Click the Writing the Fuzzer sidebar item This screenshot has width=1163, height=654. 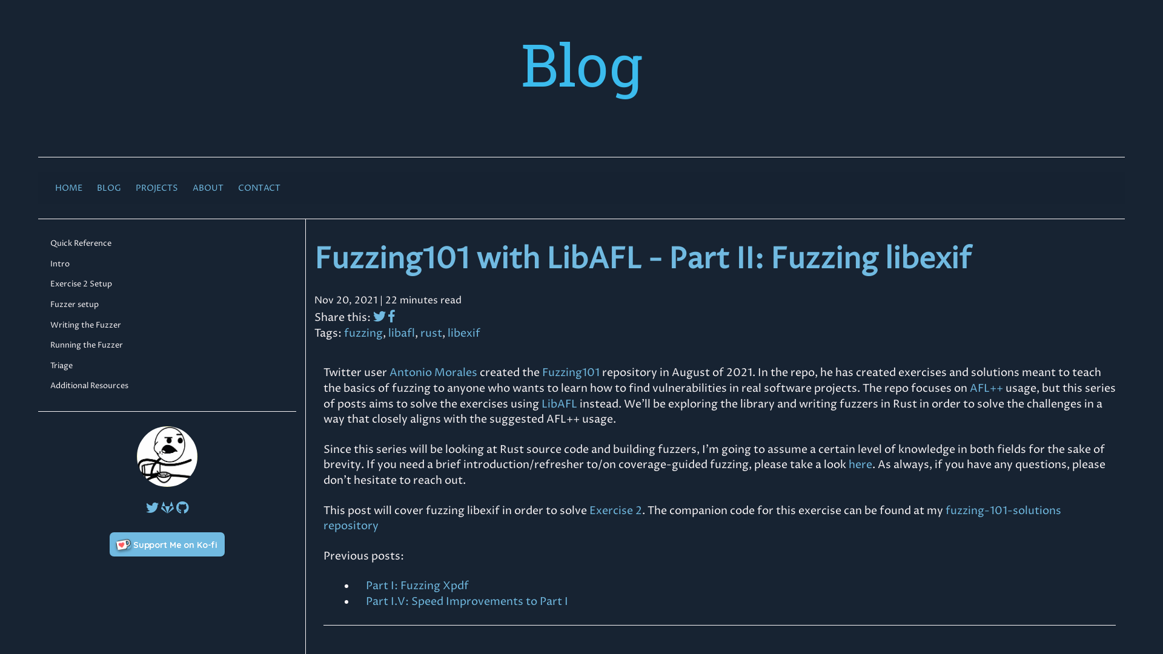[85, 324]
